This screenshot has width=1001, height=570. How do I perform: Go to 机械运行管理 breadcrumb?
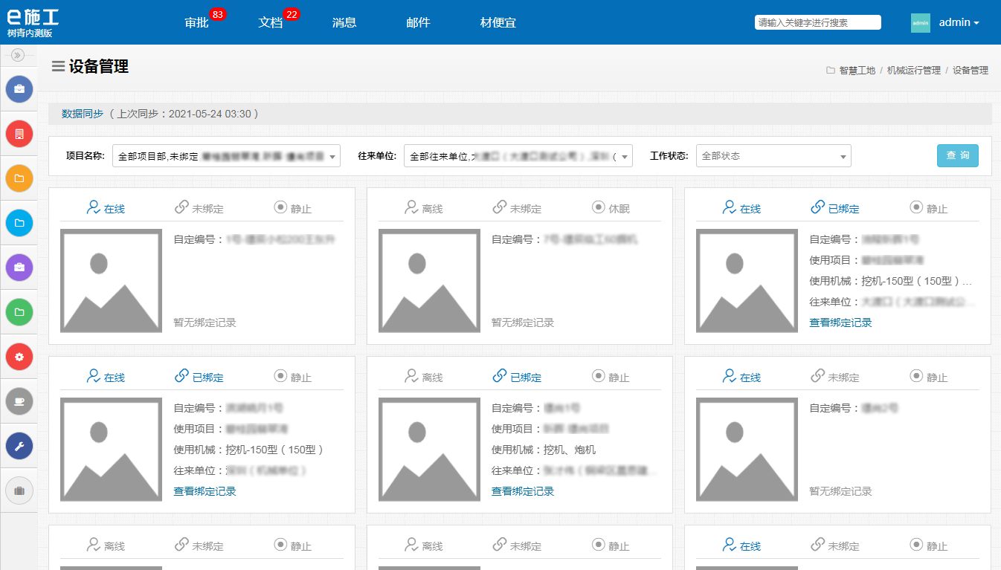(x=914, y=71)
